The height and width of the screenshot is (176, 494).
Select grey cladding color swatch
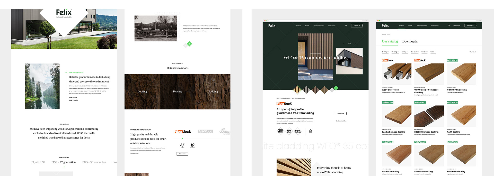[x=306, y=90]
